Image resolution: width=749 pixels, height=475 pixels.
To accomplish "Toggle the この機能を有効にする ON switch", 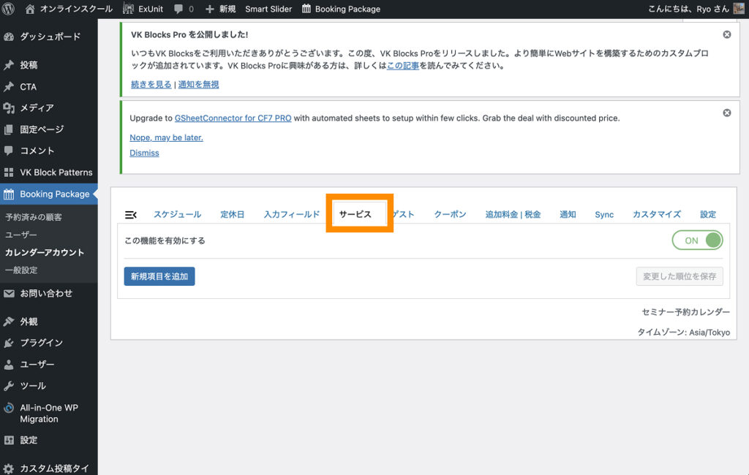I will click(697, 240).
